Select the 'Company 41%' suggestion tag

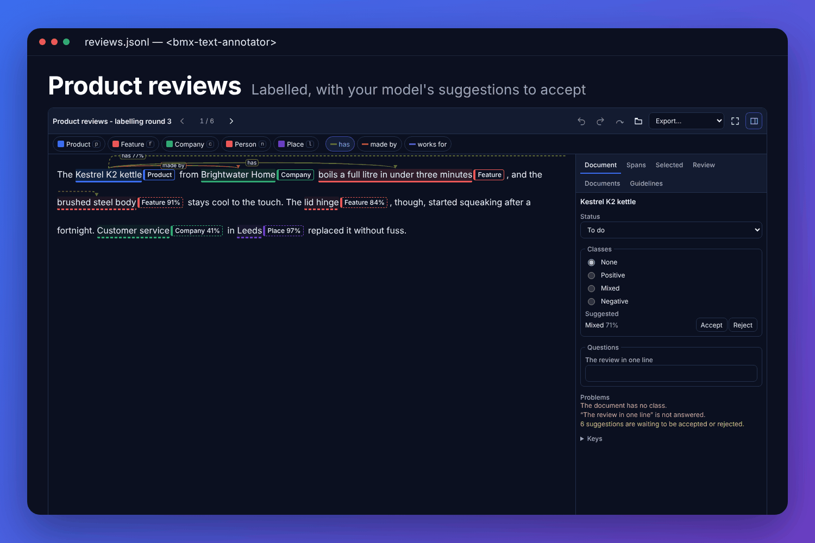pyautogui.click(x=197, y=231)
